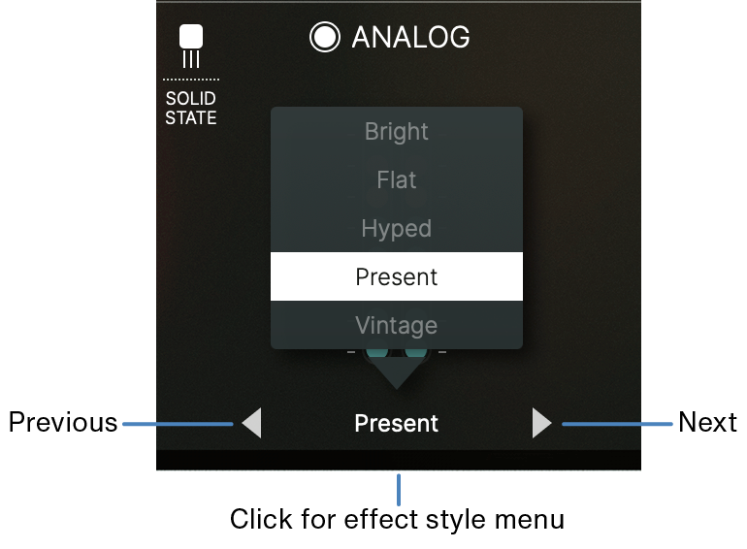
Task: Click the dotted line under the transistor icon
Action: (x=191, y=80)
